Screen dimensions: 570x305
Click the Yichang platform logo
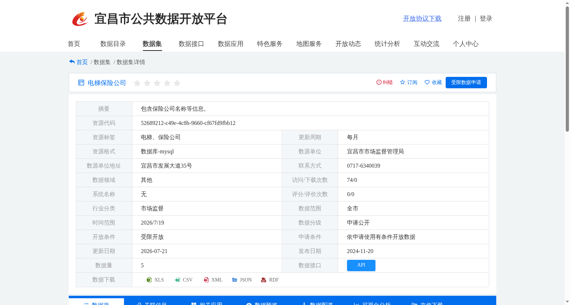(80, 19)
